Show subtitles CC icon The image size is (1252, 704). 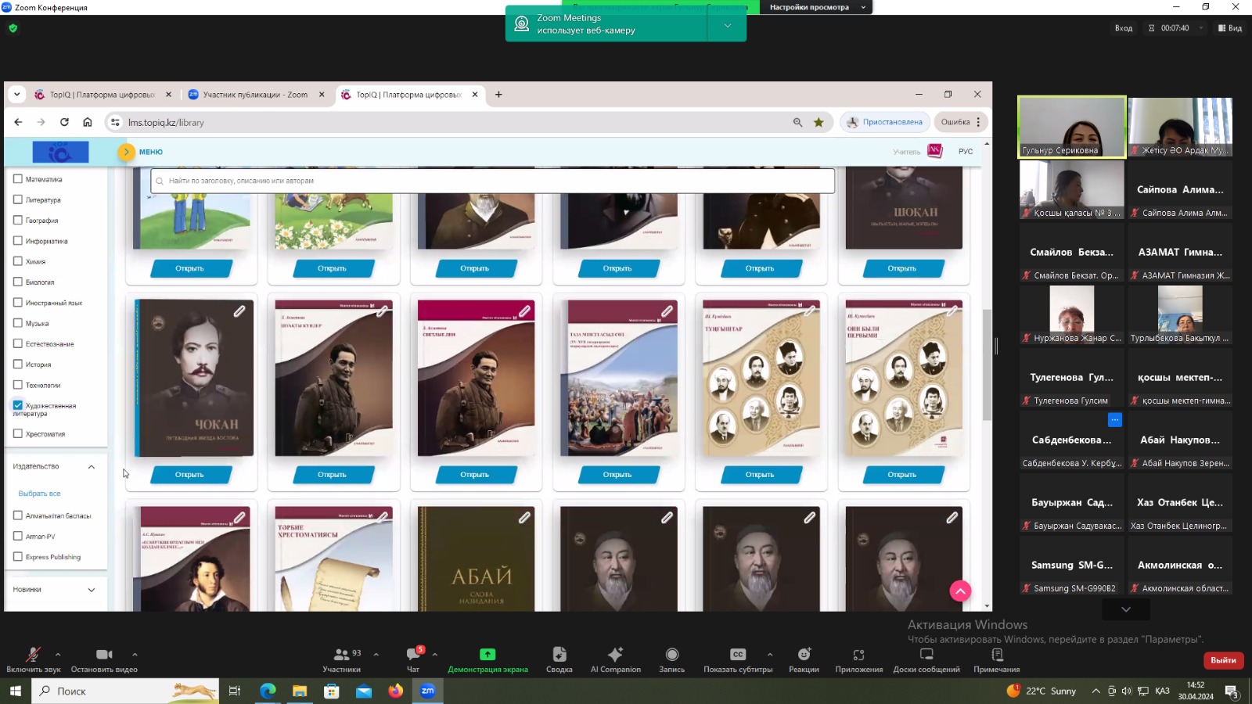pos(738,655)
